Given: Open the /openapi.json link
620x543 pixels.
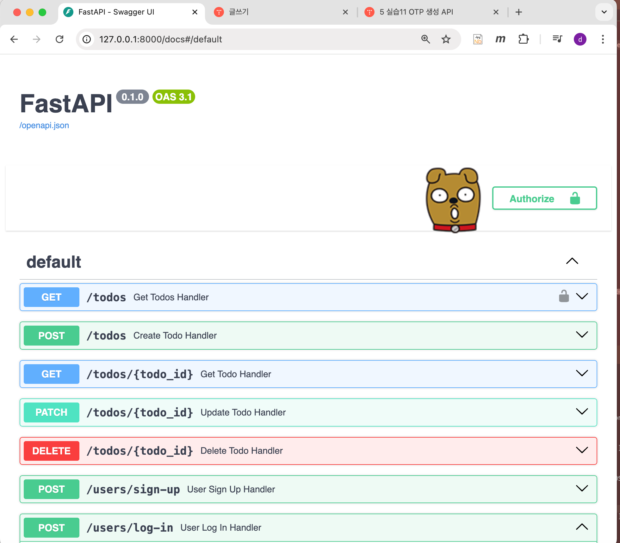Looking at the screenshot, I should (x=44, y=125).
